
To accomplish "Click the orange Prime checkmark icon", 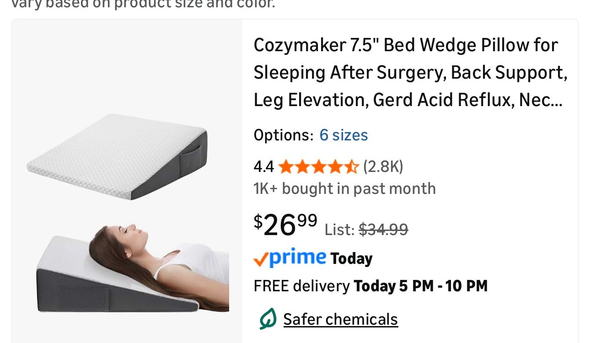I will [x=260, y=260].
